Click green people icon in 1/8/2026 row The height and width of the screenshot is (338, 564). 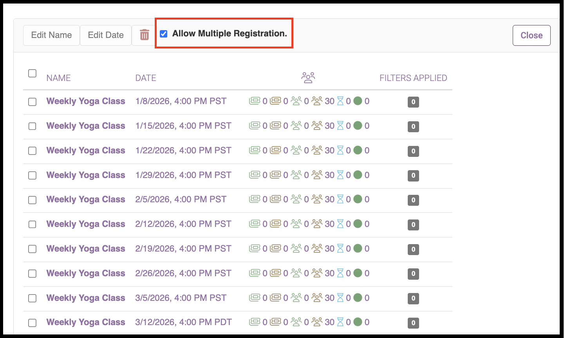[296, 101]
